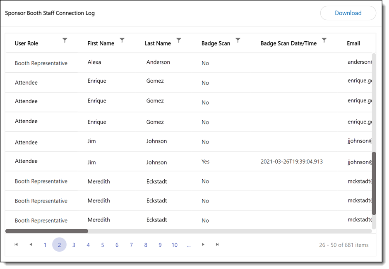Go to page 3 of results
The height and width of the screenshot is (269, 389).
(74, 245)
